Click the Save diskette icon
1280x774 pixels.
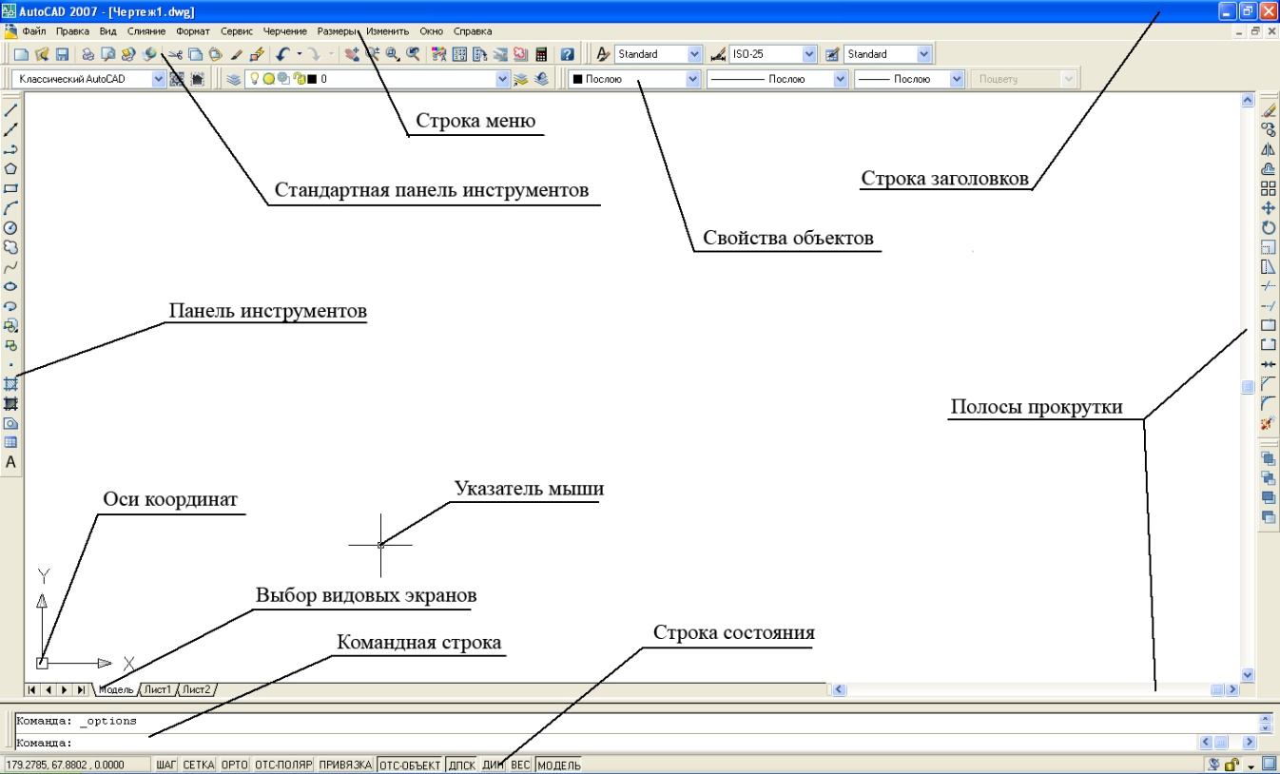63,54
